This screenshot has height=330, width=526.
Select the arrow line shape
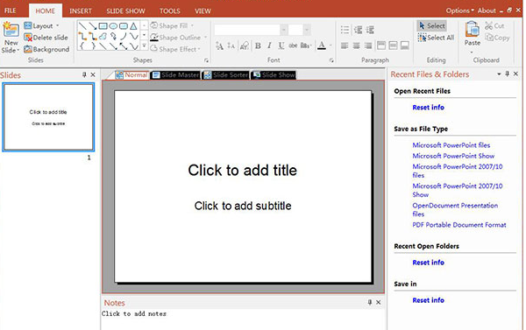click(93, 25)
